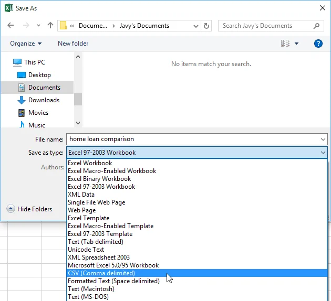331x301 pixels.
Task: Choose Unicode Text file type
Action: (x=197, y=250)
